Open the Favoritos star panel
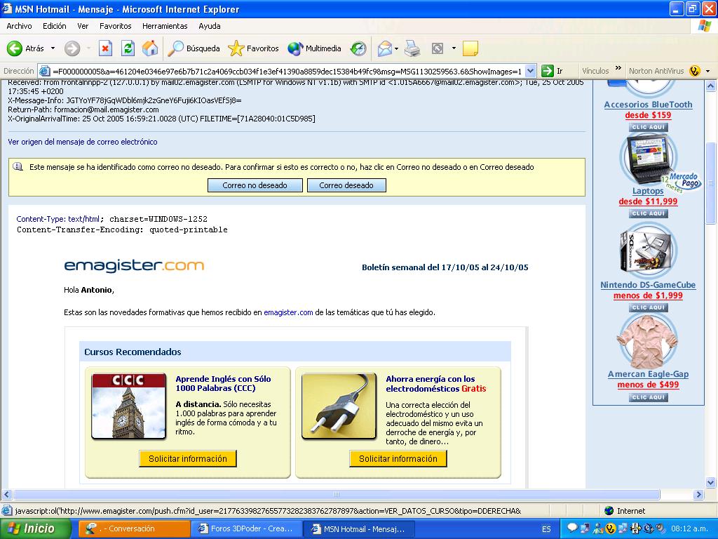The height and width of the screenshot is (539, 718). pos(253,48)
